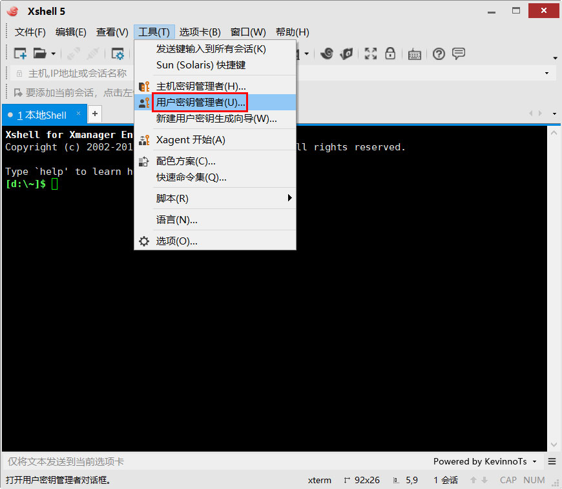Click the greyed Connect toolbar icon
The image size is (562, 489).
74,54
